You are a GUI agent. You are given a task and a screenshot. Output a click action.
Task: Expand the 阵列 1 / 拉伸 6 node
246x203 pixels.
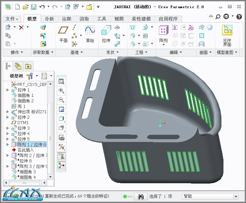(8, 144)
